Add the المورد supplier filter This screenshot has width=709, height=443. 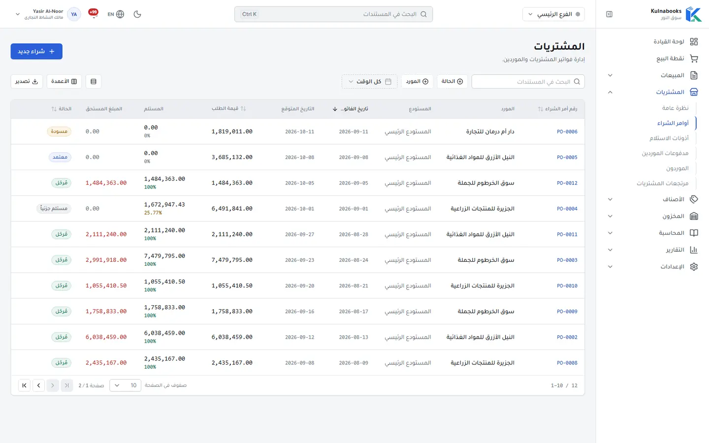[417, 82]
